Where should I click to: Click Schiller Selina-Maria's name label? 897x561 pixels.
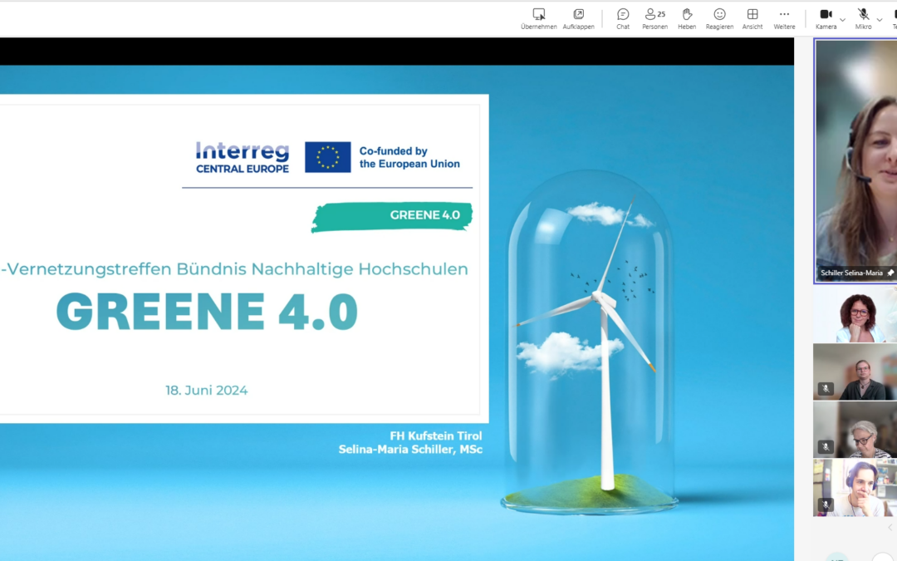tap(851, 272)
